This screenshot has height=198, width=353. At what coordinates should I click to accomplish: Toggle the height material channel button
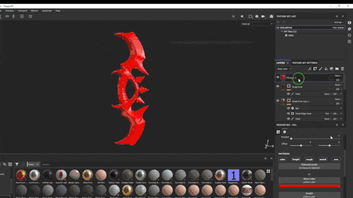(296, 159)
